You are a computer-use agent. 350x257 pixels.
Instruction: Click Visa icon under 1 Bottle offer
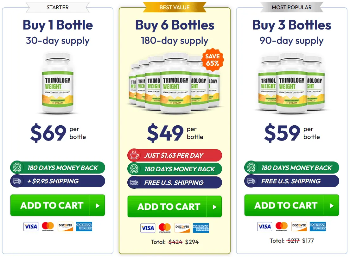coord(31,227)
